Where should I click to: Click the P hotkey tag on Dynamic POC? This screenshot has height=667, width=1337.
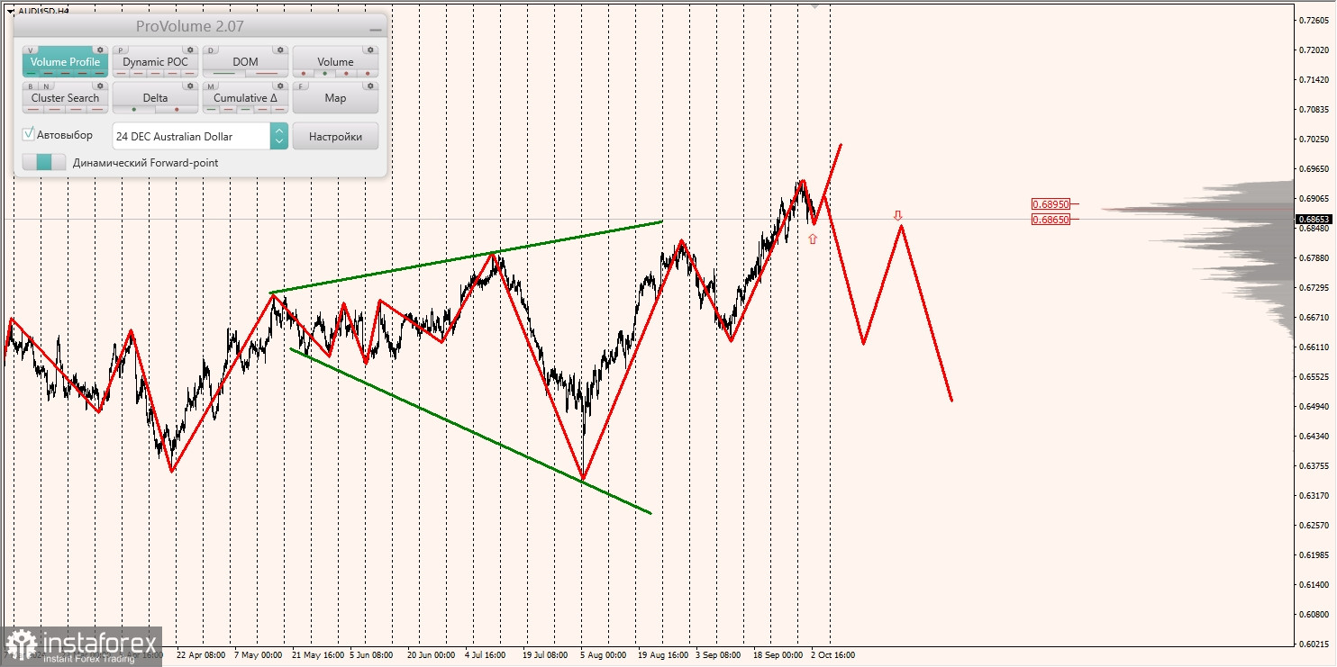pos(120,50)
